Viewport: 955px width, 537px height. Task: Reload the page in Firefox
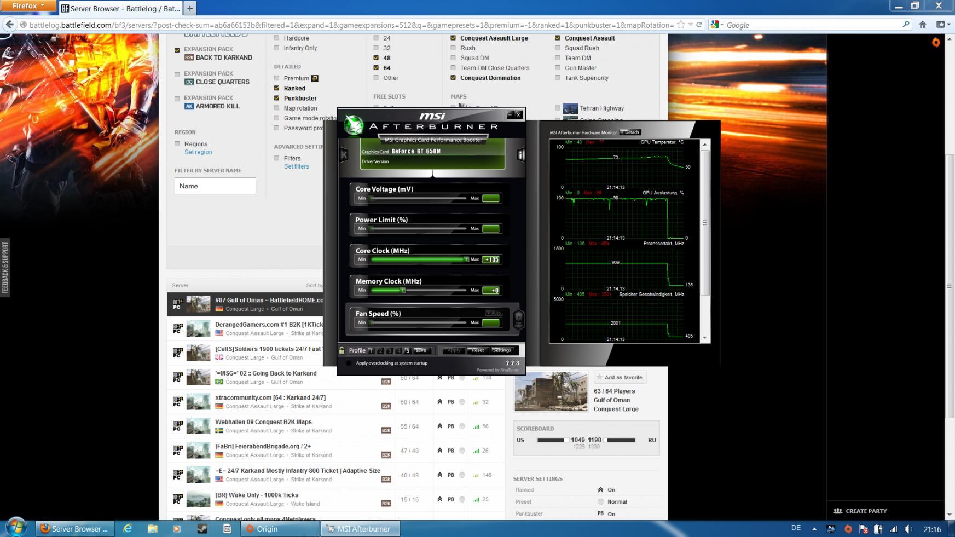(699, 25)
